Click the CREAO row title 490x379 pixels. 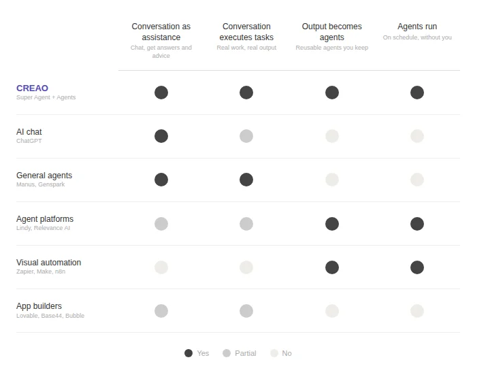(x=32, y=88)
